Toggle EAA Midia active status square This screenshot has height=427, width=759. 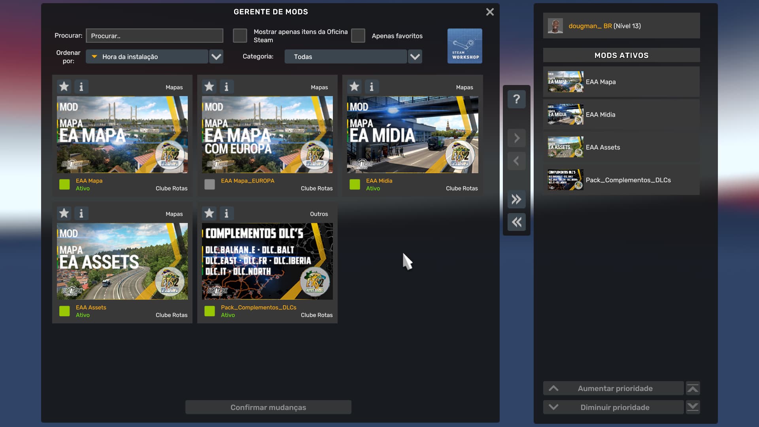[355, 184]
